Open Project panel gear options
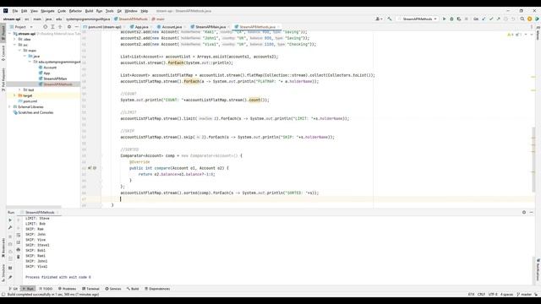The width and height of the screenshot is (541, 304). [69, 26]
